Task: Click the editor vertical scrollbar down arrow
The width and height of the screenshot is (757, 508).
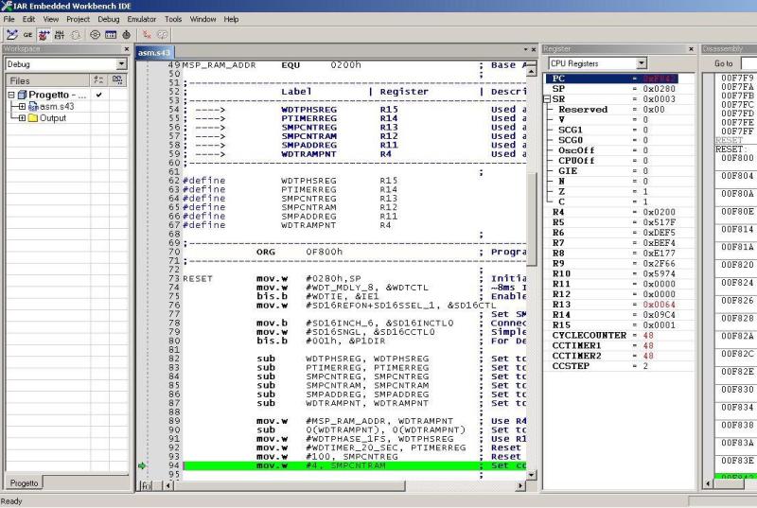Action: tap(531, 475)
